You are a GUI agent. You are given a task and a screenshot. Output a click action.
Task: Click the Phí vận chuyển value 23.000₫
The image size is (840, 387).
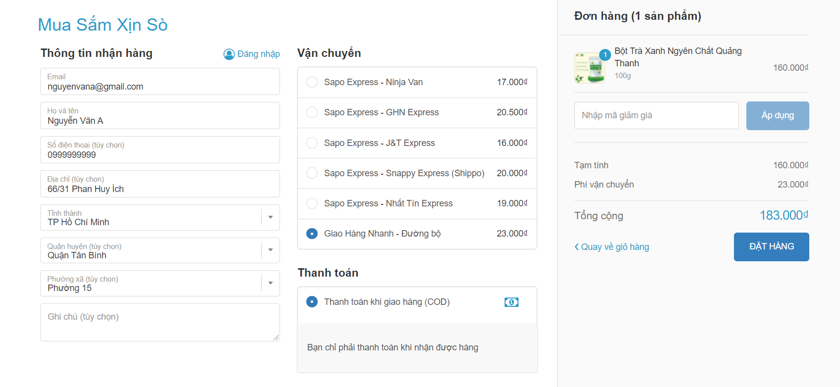[x=793, y=185]
